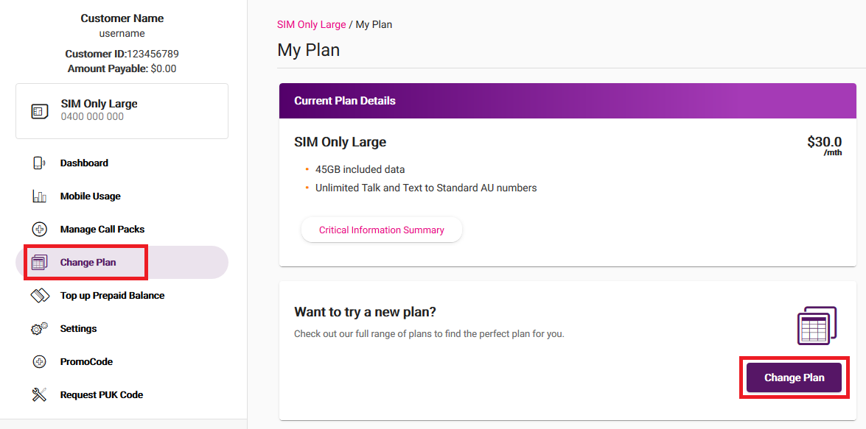Navigate to Mobile Usage
This screenshot has height=429, width=866.
[92, 196]
